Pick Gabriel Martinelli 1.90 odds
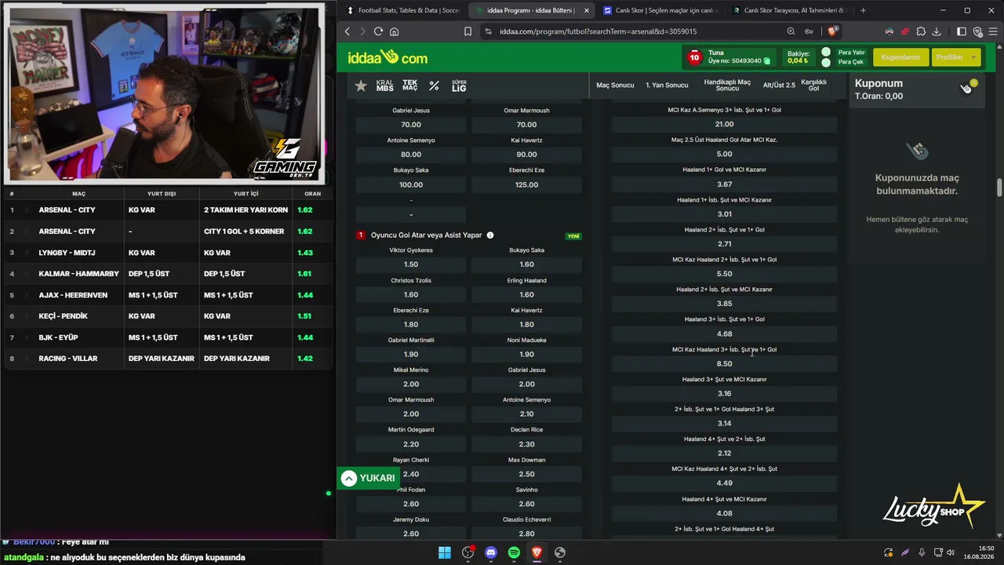This screenshot has width=1004, height=565. [411, 354]
